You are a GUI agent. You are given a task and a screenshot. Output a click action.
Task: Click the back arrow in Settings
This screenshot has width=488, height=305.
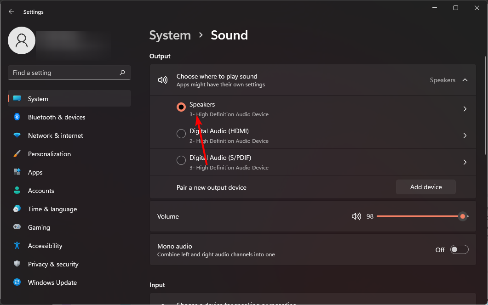pos(11,11)
